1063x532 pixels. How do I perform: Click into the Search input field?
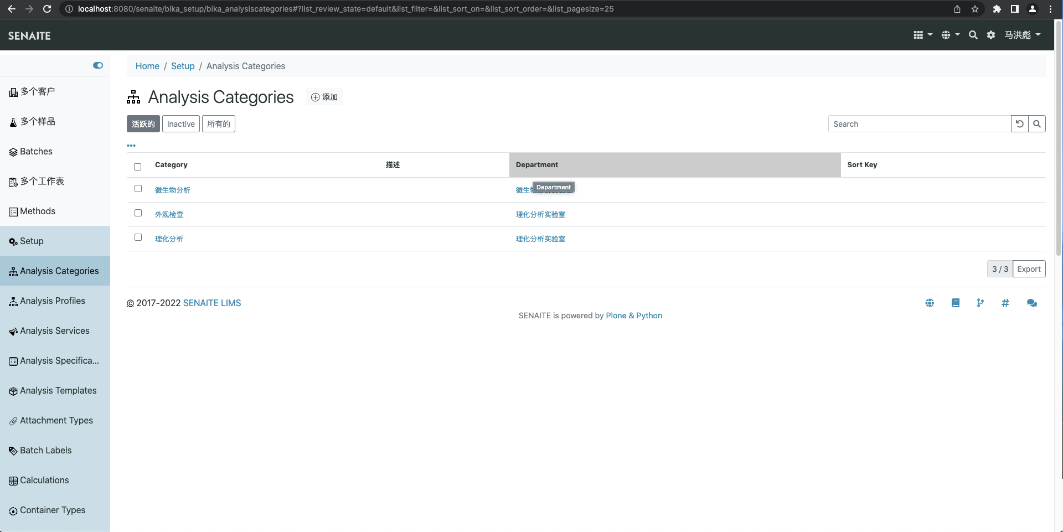click(x=920, y=124)
